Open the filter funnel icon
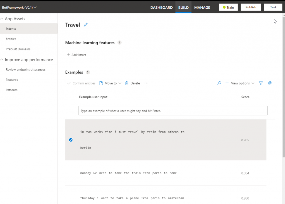Image resolution: width=285 pixels, height=204 pixels. point(261,83)
